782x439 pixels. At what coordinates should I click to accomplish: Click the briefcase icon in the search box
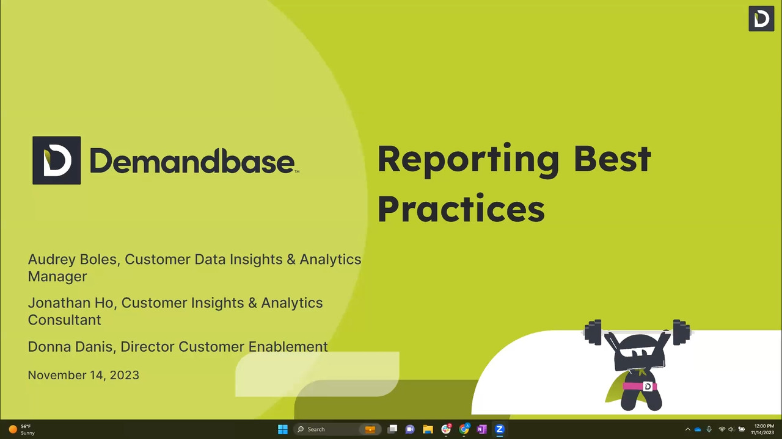[370, 429]
